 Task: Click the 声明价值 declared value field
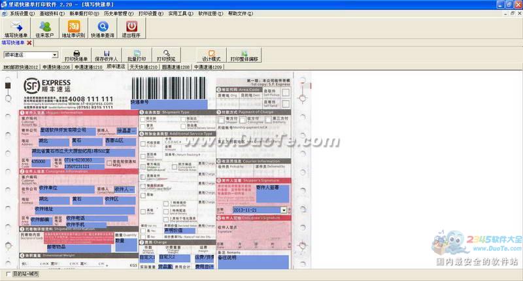coord(180,231)
